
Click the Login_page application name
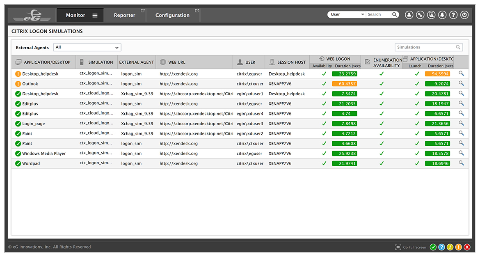[x=33, y=124]
